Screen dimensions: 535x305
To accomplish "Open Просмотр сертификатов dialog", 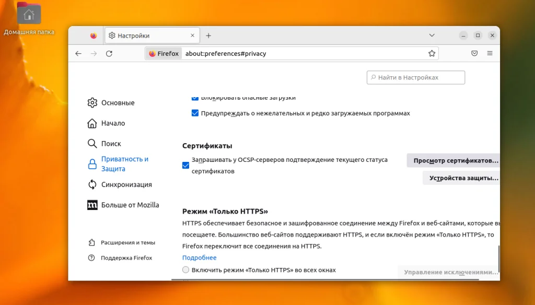I will [x=456, y=160].
